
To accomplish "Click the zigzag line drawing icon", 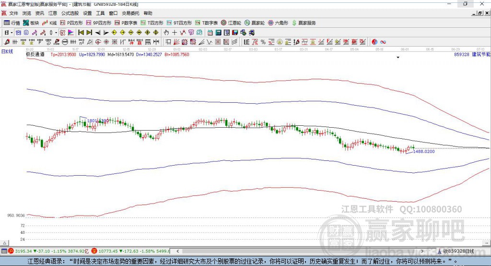I will [x=210, y=42].
